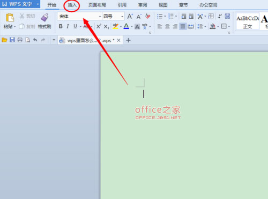Viewport: 268px width, 199px height.
Task: Expand the font color dropdown arrow
Action: [x=132, y=27]
